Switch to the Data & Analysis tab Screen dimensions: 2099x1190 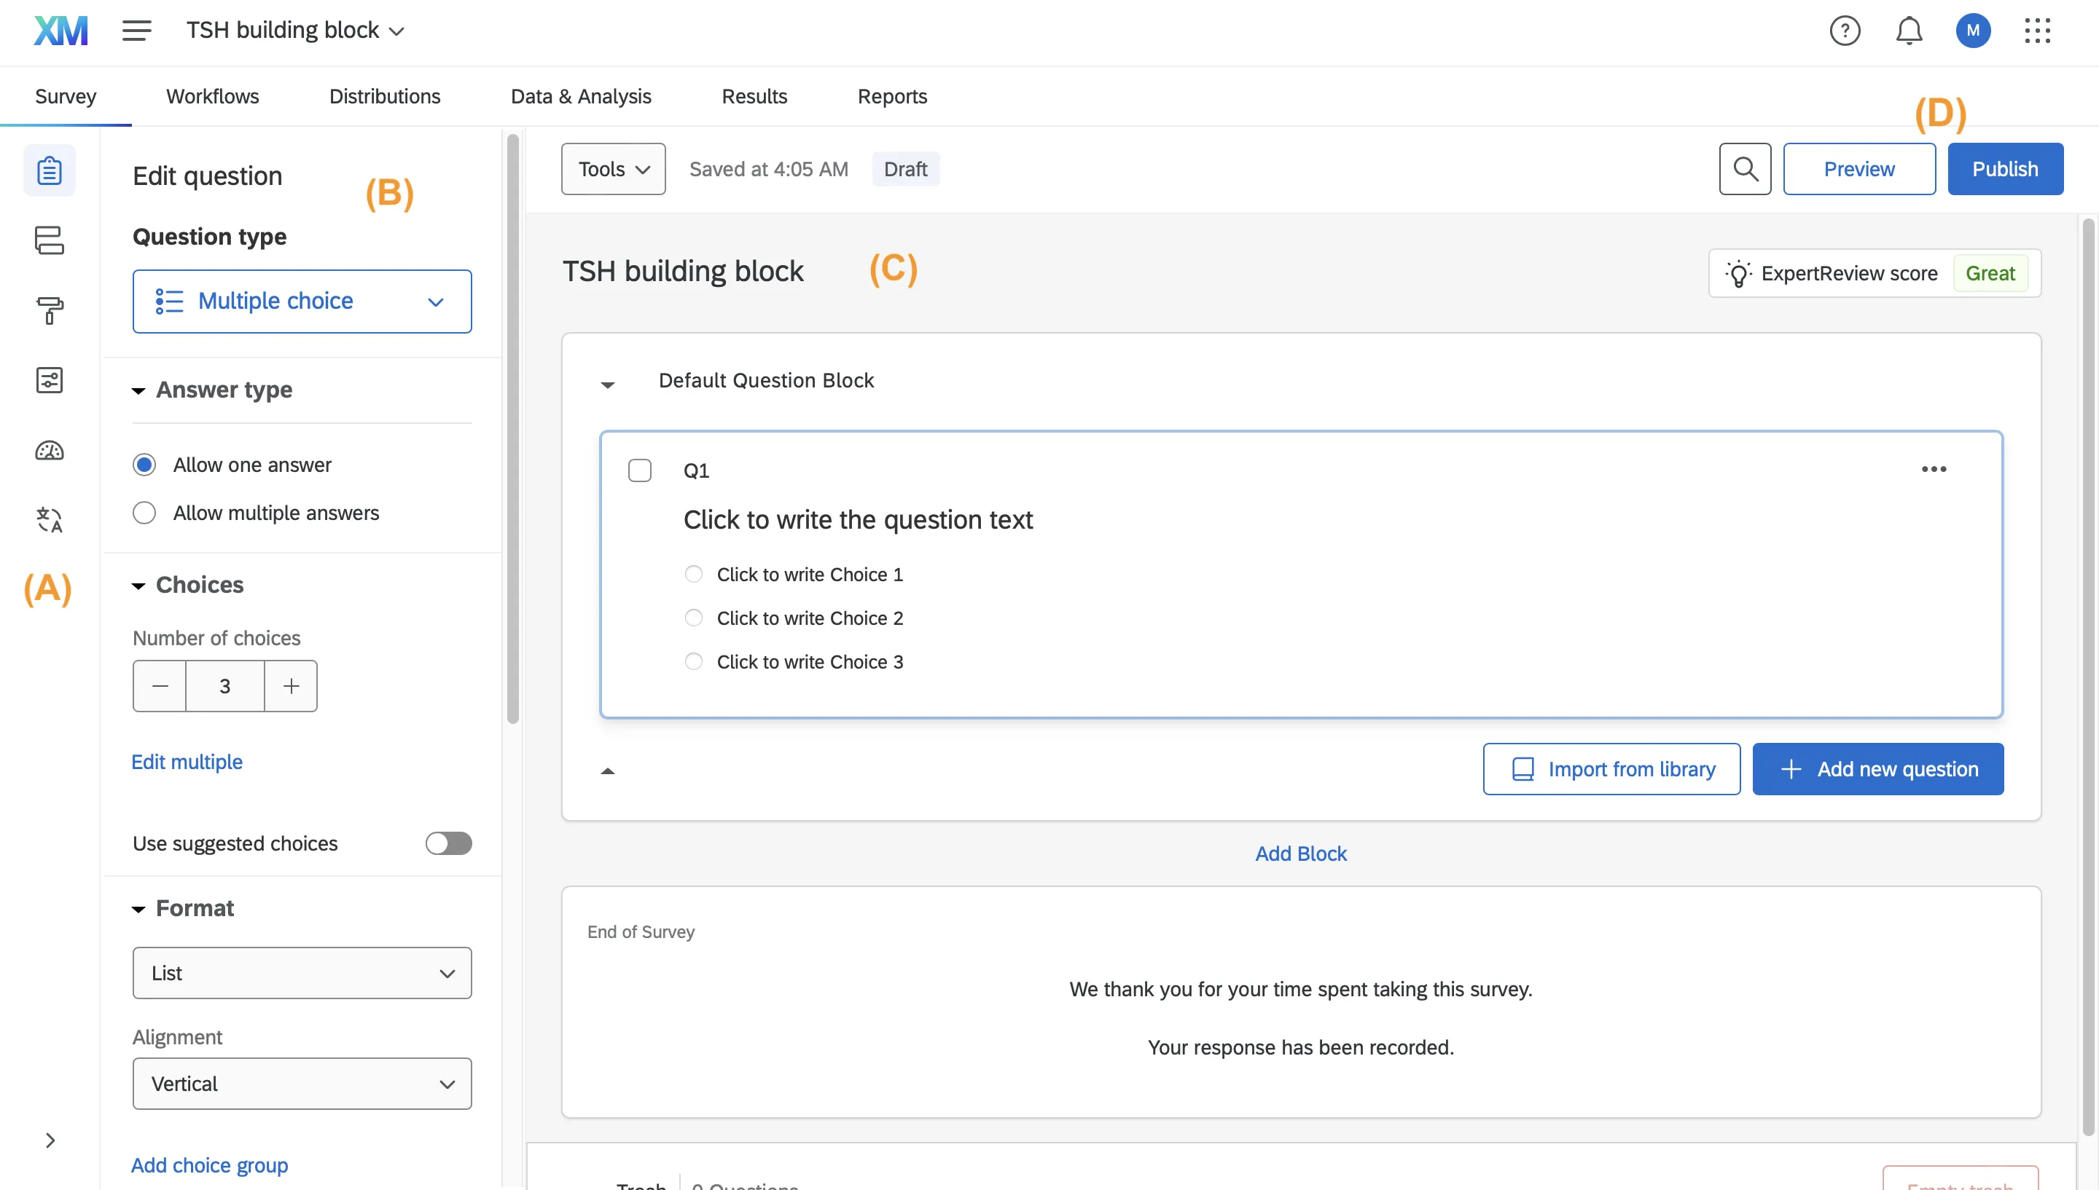[581, 96]
